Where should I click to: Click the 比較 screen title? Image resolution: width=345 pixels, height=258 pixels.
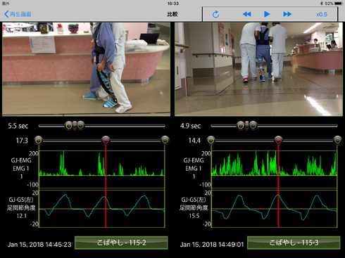172,14
